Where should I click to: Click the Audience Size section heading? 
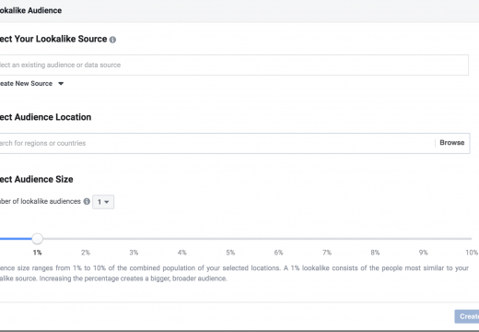coord(36,179)
